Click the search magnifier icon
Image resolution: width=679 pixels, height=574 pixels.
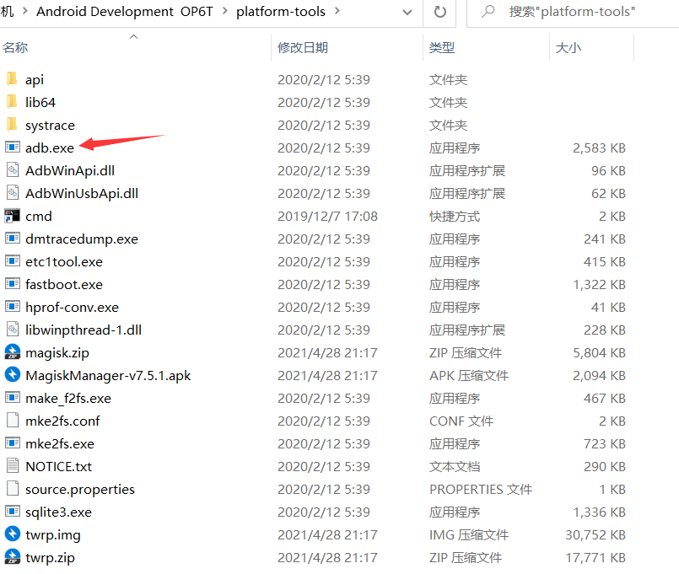(x=488, y=11)
